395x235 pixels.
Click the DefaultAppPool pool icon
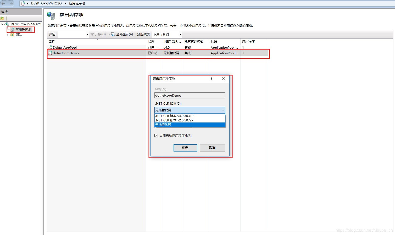pos(50,47)
